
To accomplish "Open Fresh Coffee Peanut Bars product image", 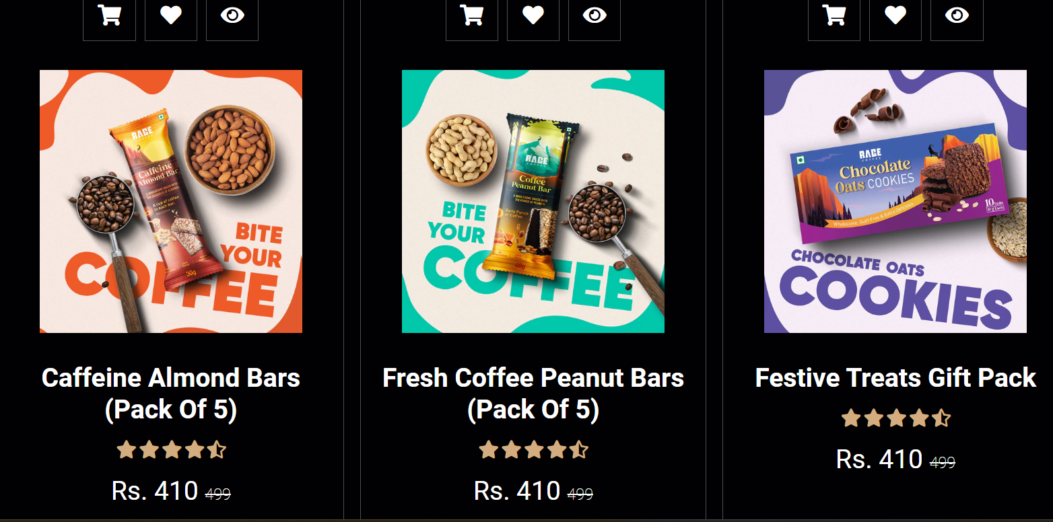I will click(533, 201).
